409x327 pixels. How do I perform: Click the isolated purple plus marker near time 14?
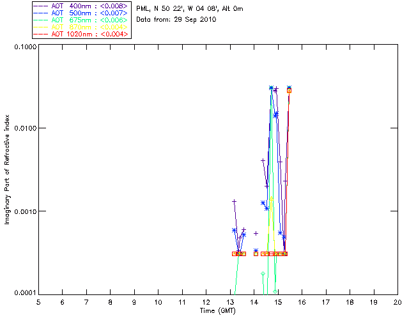click(256, 233)
